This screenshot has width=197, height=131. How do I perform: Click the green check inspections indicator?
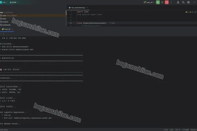click(196, 12)
